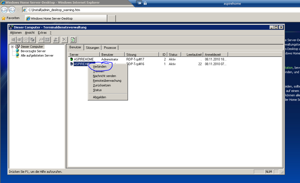Viewport: 300px width, 183px height.
Task: Select the Alle aufgelisteten Server tree item
Action: 37,55
